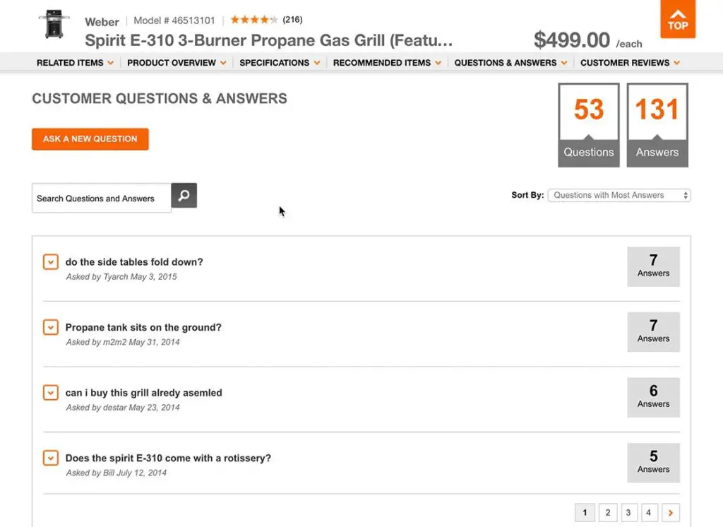Go to next page arrow in pagination

click(x=670, y=512)
